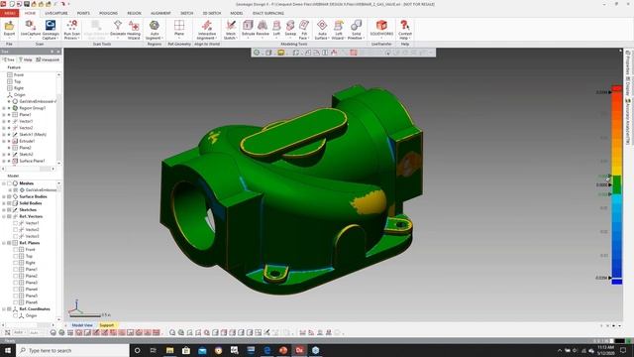634x357 pixels.
Task: Run the Auto Surface tool
Action: click(322, 29)
